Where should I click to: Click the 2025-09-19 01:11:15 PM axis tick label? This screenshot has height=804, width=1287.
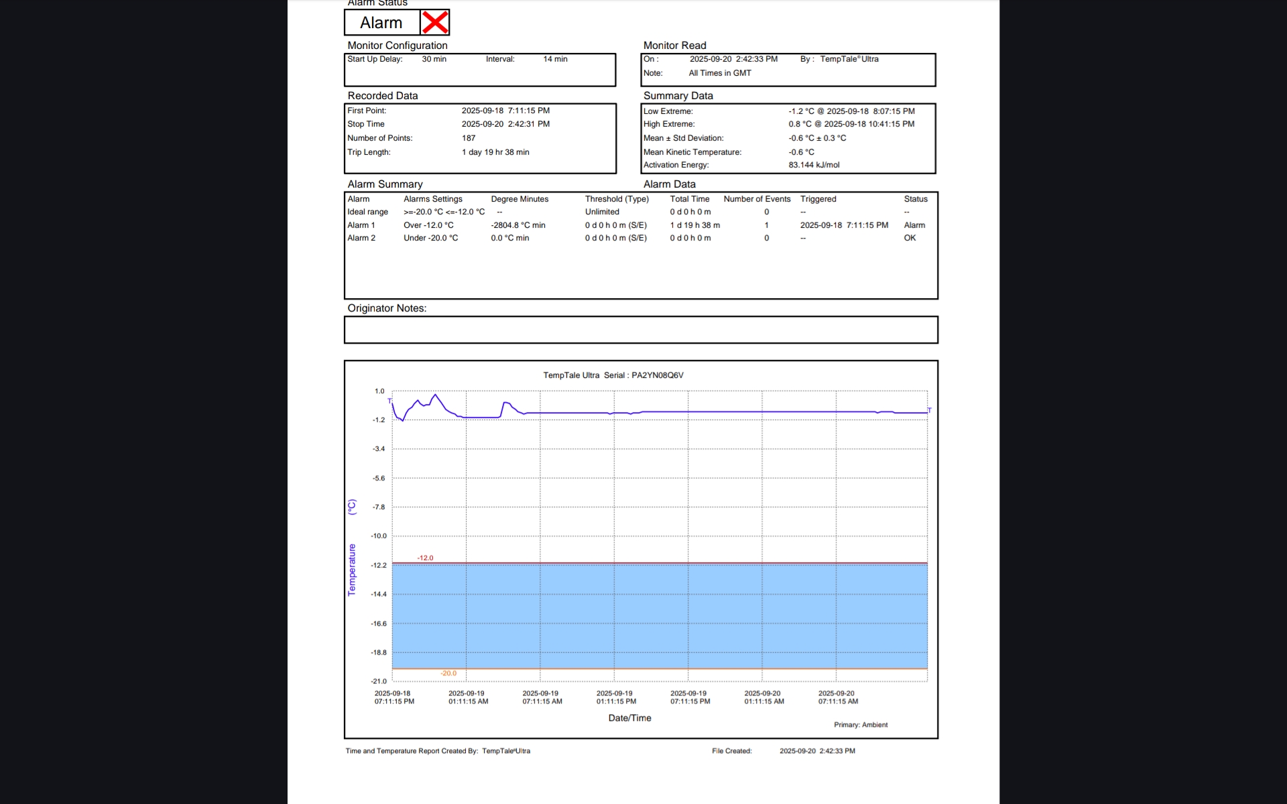(615, 697)
